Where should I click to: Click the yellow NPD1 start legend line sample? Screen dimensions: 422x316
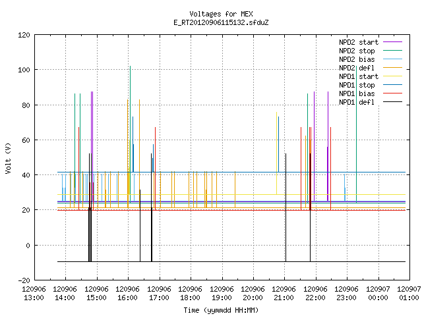coord(392,76)
